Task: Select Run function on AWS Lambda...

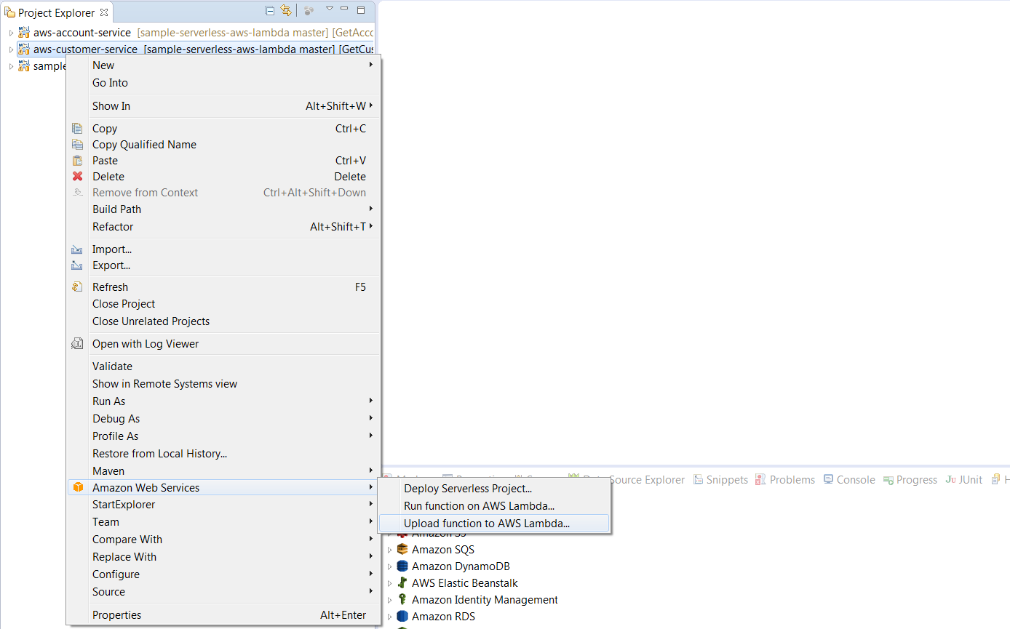Action: coord(494,506)
